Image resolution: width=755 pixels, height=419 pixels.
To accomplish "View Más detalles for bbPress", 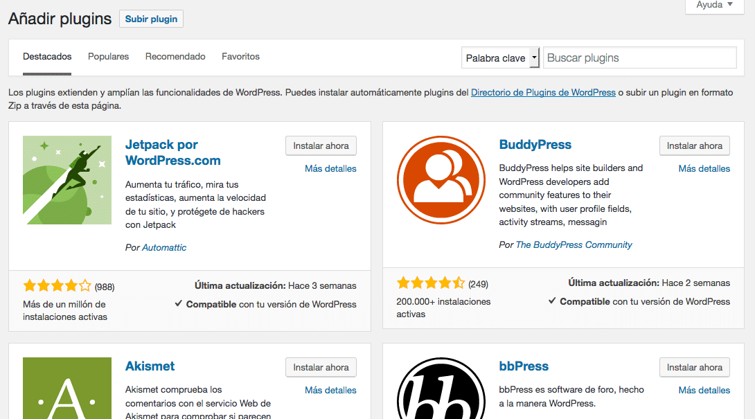I will [704, 391].
